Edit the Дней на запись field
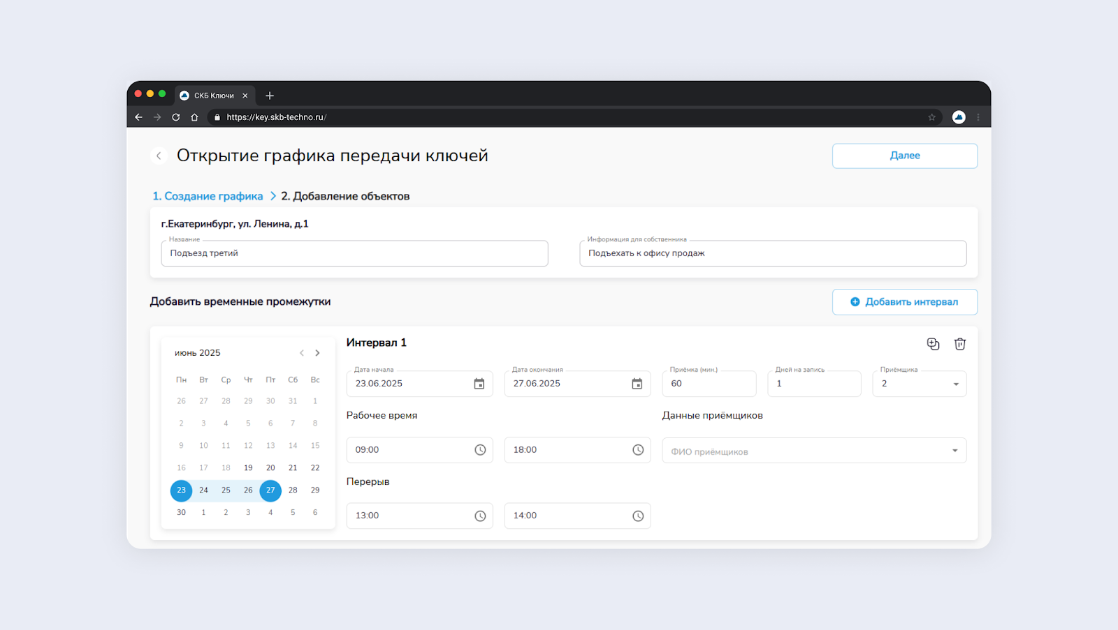Image resolution: width=1118 pixels, height=630 pixels. pyautogui.click(x=814, y=384)
